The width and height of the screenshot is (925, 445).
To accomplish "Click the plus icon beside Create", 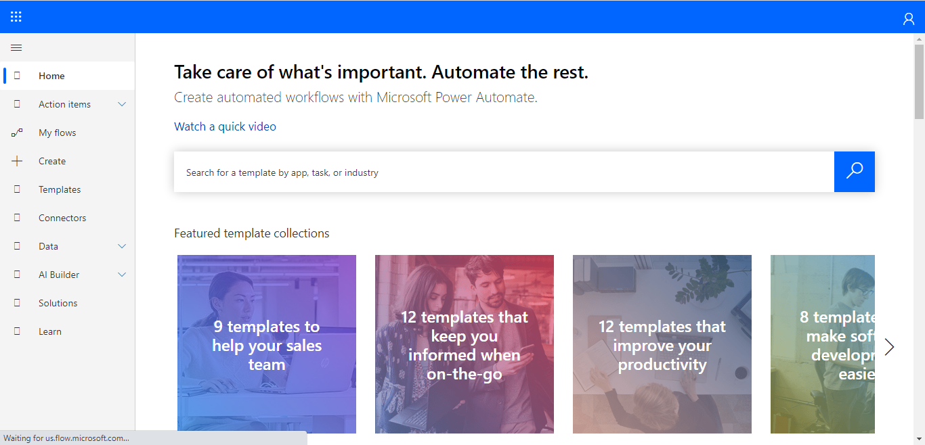I will coord(17,161).
